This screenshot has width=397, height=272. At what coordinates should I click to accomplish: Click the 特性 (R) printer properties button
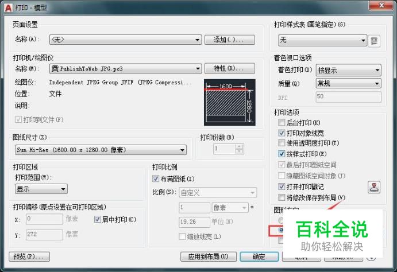tap(230, 68)
